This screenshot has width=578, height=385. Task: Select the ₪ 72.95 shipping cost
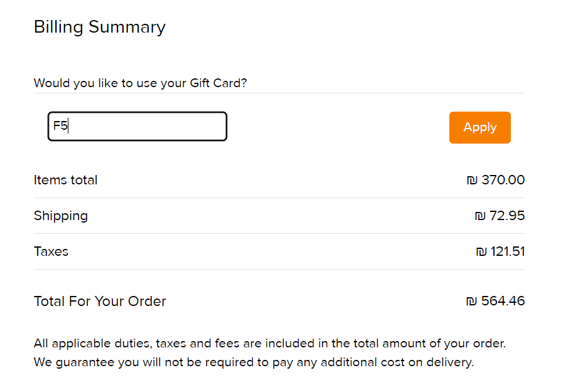(500, 216)
